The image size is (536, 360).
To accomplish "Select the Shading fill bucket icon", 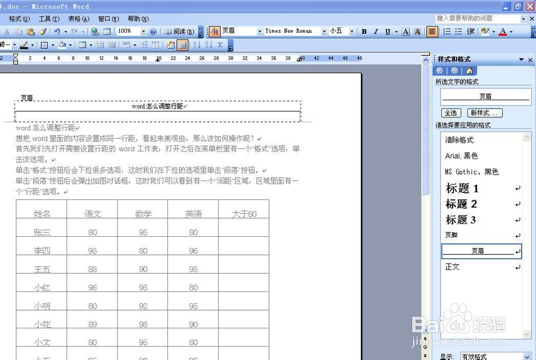I will click(x=63, y=46).
